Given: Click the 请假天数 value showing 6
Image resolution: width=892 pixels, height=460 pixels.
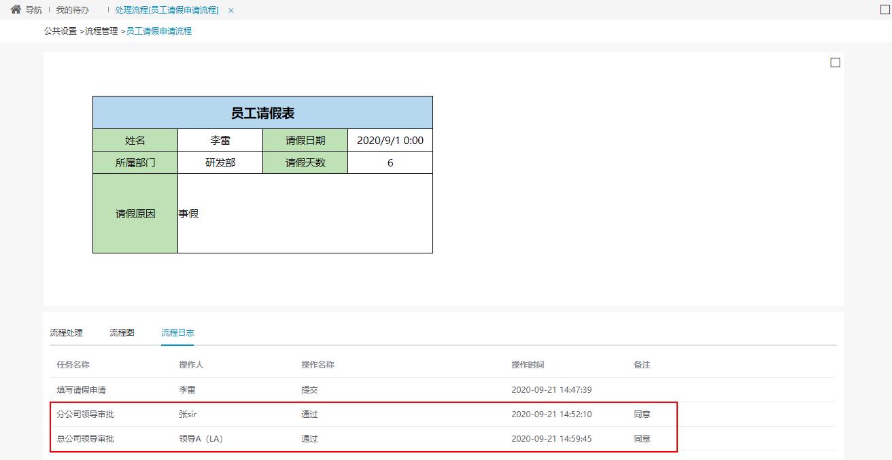Looking at the screenshot, I should tap(390, 162).
